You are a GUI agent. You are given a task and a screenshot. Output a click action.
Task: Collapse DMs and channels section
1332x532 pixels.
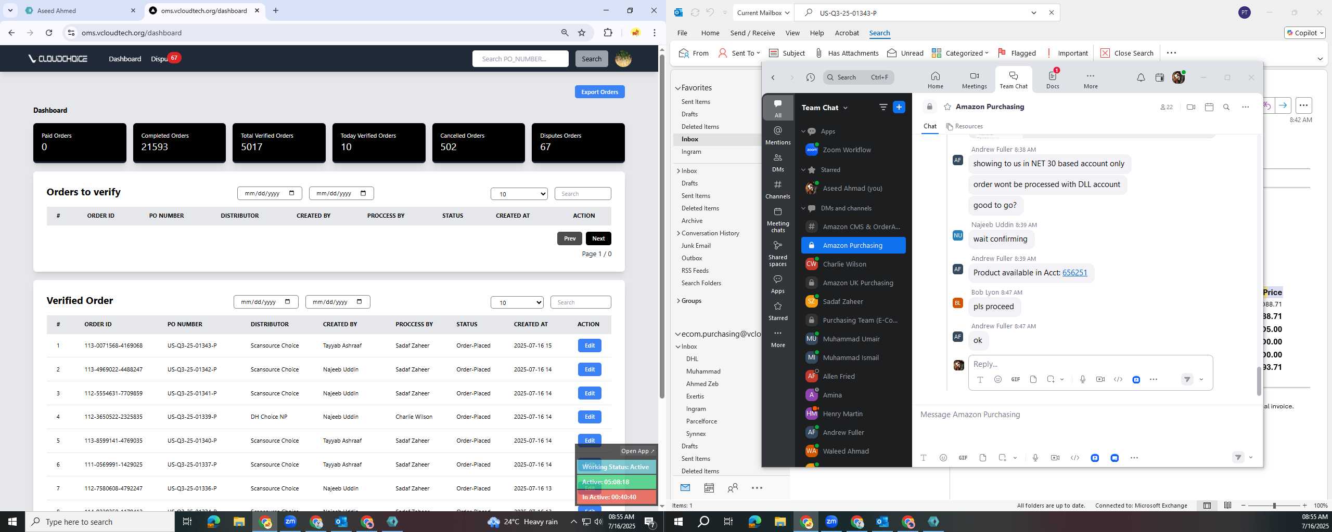pos(803,208)
